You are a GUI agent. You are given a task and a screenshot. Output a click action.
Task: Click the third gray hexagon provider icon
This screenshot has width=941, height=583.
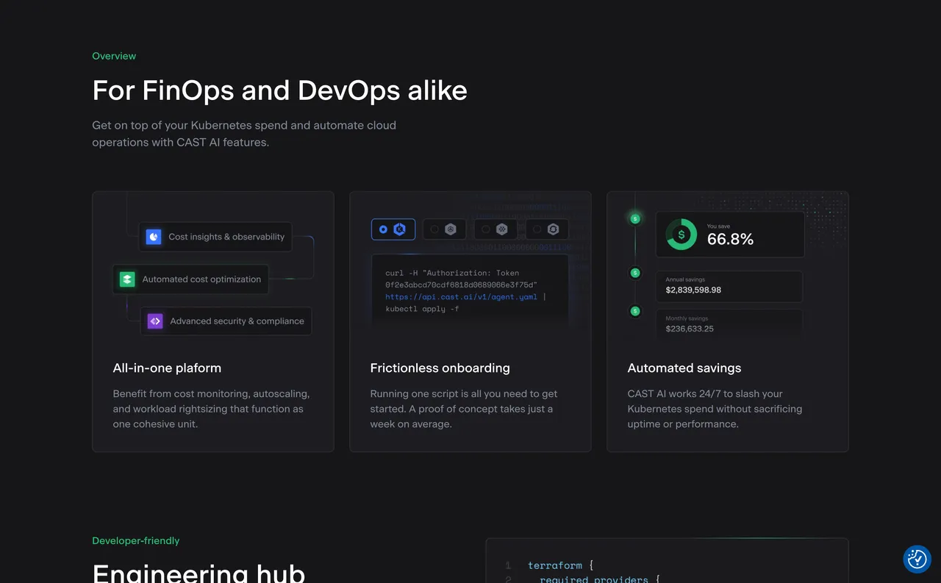coord(502,229)
